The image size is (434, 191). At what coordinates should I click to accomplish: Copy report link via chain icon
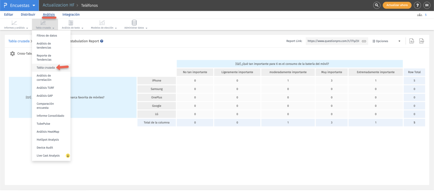pyautogui.click(x=364, y=41)
